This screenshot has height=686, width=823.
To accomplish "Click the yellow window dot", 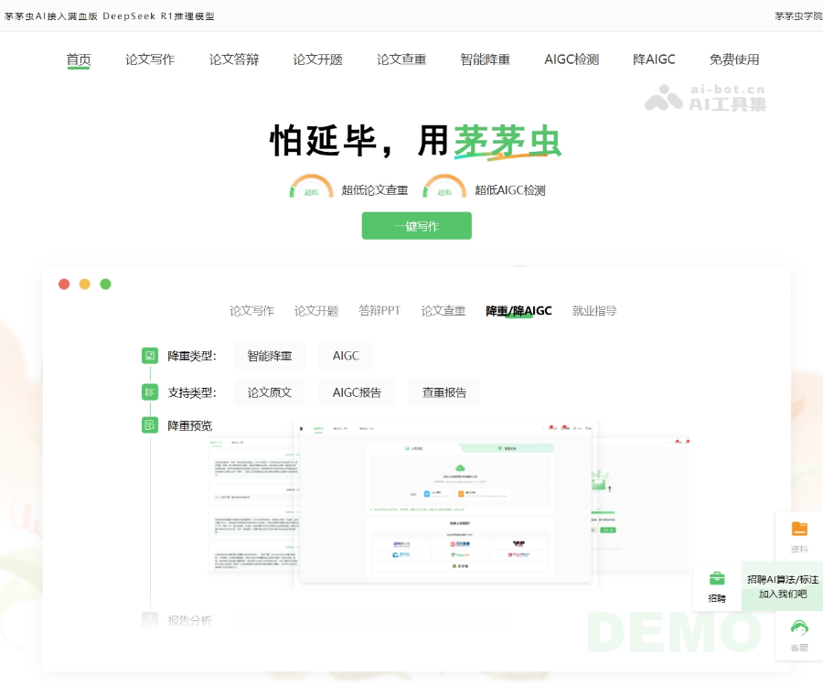I will pyautogui.click(x=84, y=284).
